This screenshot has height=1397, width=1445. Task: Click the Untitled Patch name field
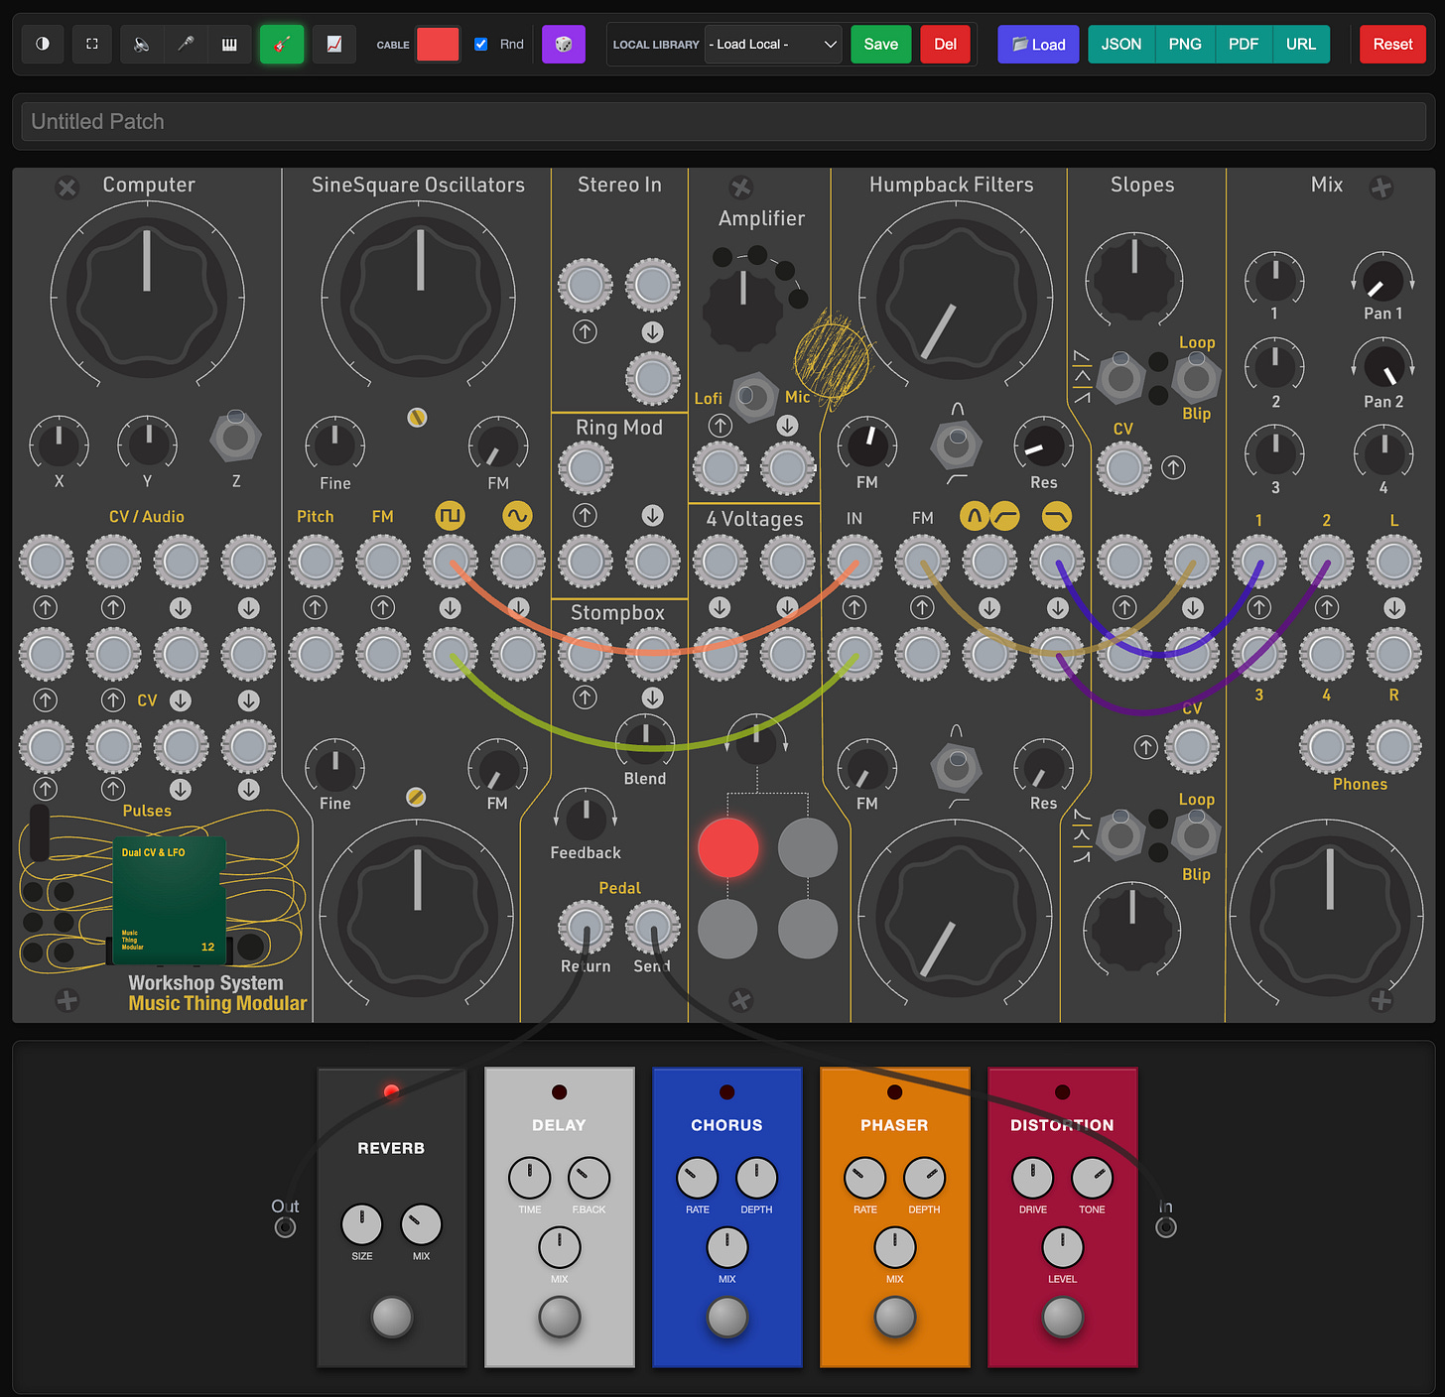click(x=723, y=122)
